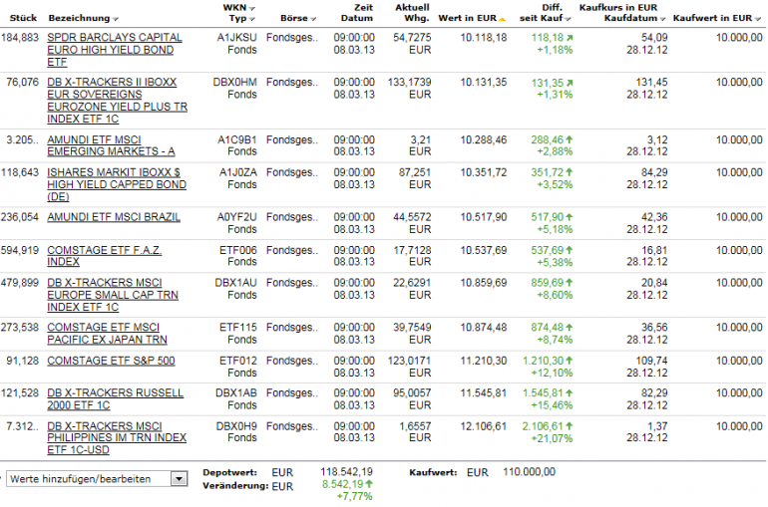Sort by Bezeichnung column arrow
This screenshot has width=768, height=507.
(115, 19)
